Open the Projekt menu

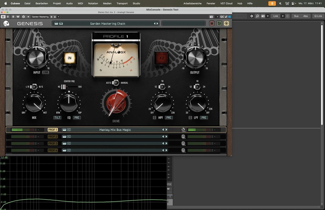(57, 3)
